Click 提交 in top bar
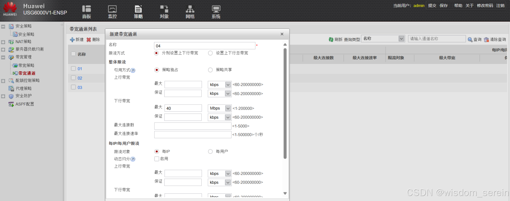 point(432,6)
